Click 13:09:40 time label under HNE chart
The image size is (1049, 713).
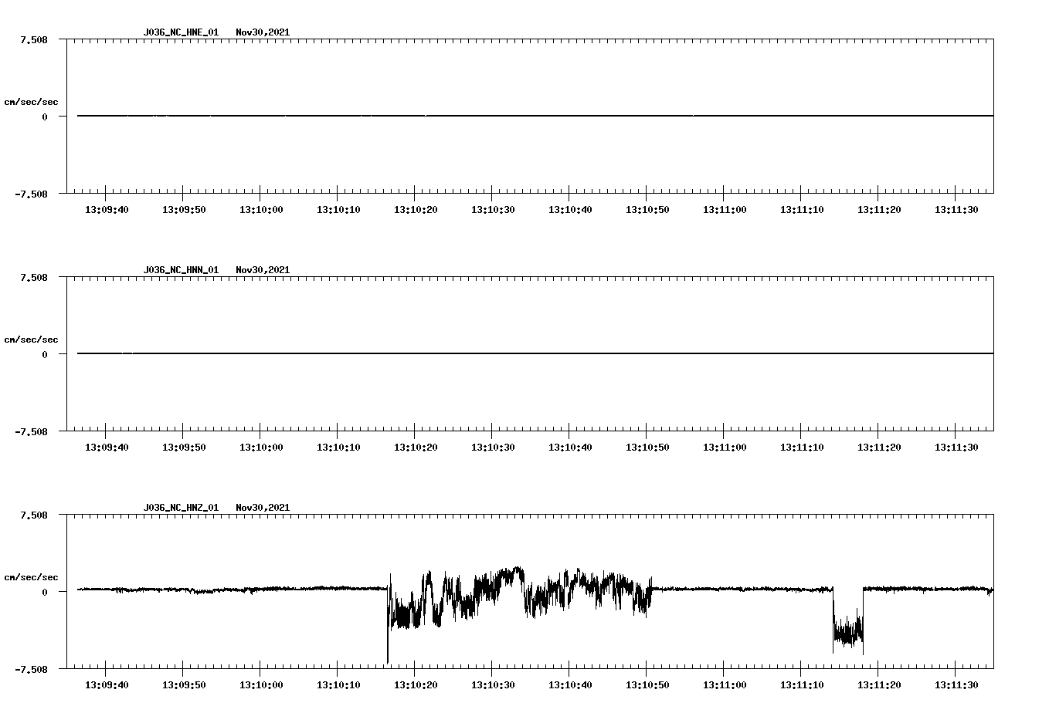pos(107,210)
